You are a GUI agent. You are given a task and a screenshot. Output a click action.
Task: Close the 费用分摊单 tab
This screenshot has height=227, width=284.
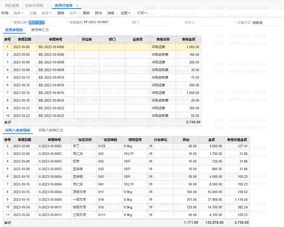[77, 5]
